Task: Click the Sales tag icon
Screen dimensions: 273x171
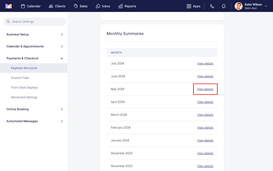Action: pyautogui.click(x=76, y=6)
